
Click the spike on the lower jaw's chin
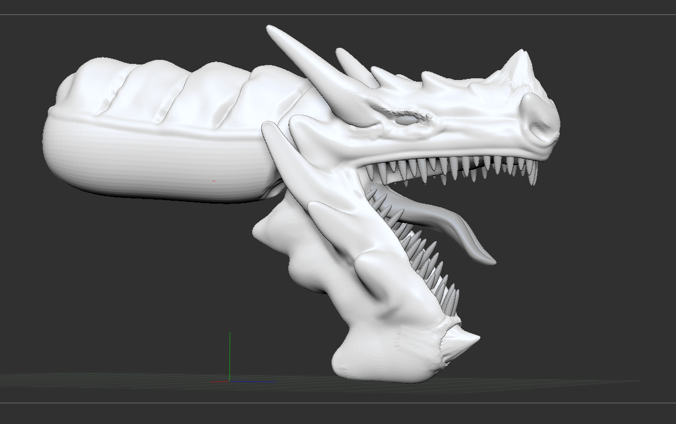(x=461, y=341)
